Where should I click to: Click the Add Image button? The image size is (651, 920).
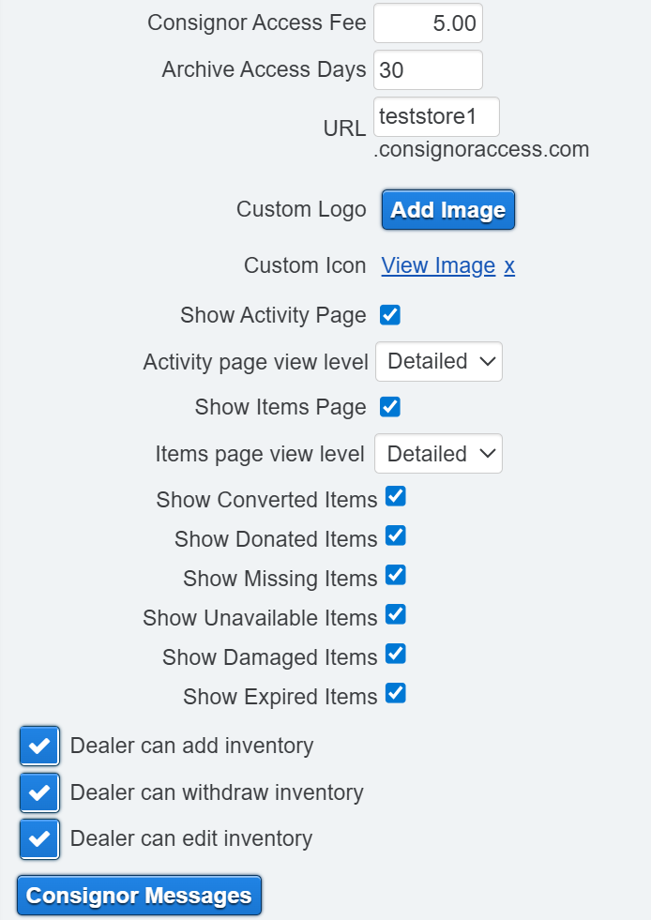pos(448,210)
